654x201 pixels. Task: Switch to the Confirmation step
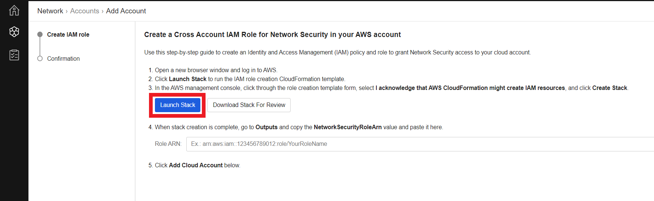click(64, 58)
